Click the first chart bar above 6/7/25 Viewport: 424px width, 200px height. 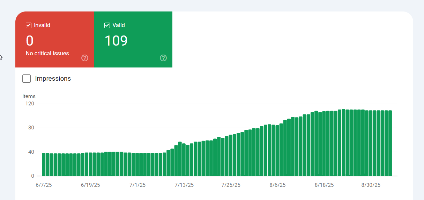pos(44,165)
